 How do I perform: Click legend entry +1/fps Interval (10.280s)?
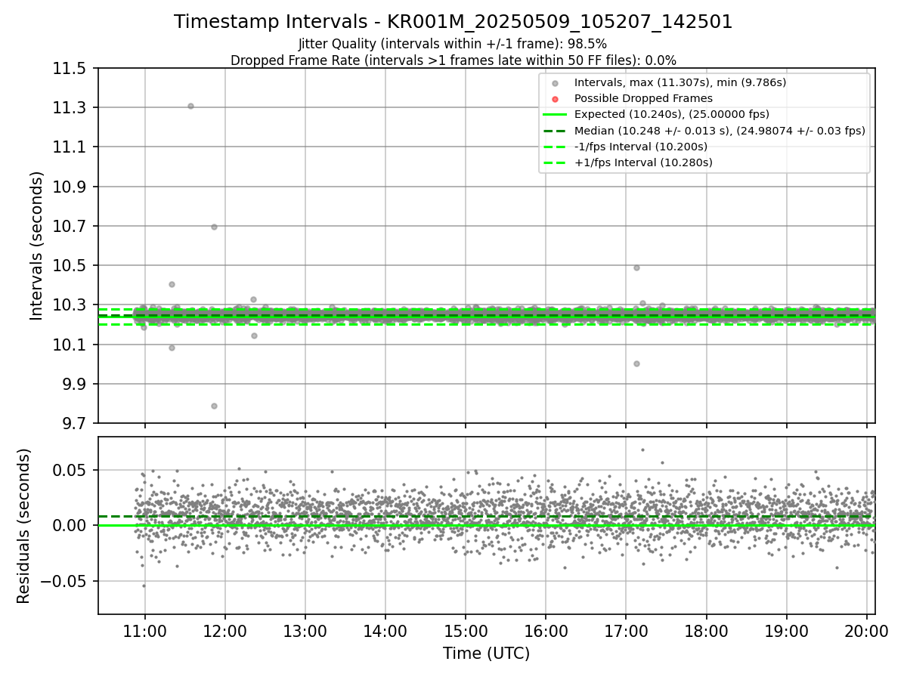click(643, 162)
